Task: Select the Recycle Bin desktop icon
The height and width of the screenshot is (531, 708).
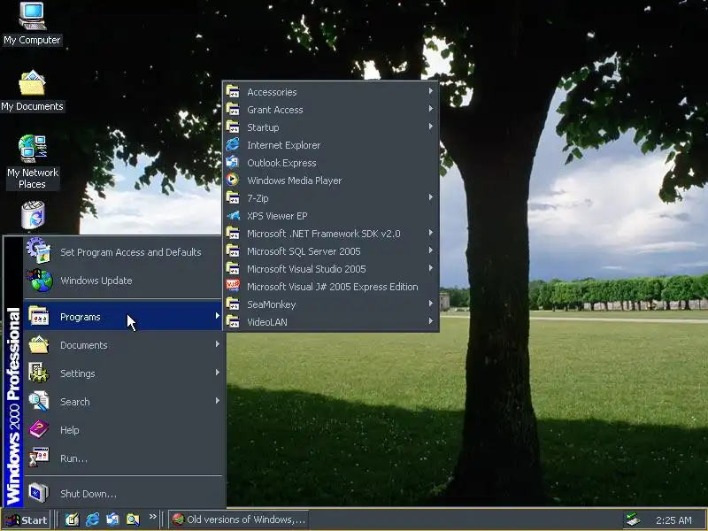Action: [x=33, y=215]
